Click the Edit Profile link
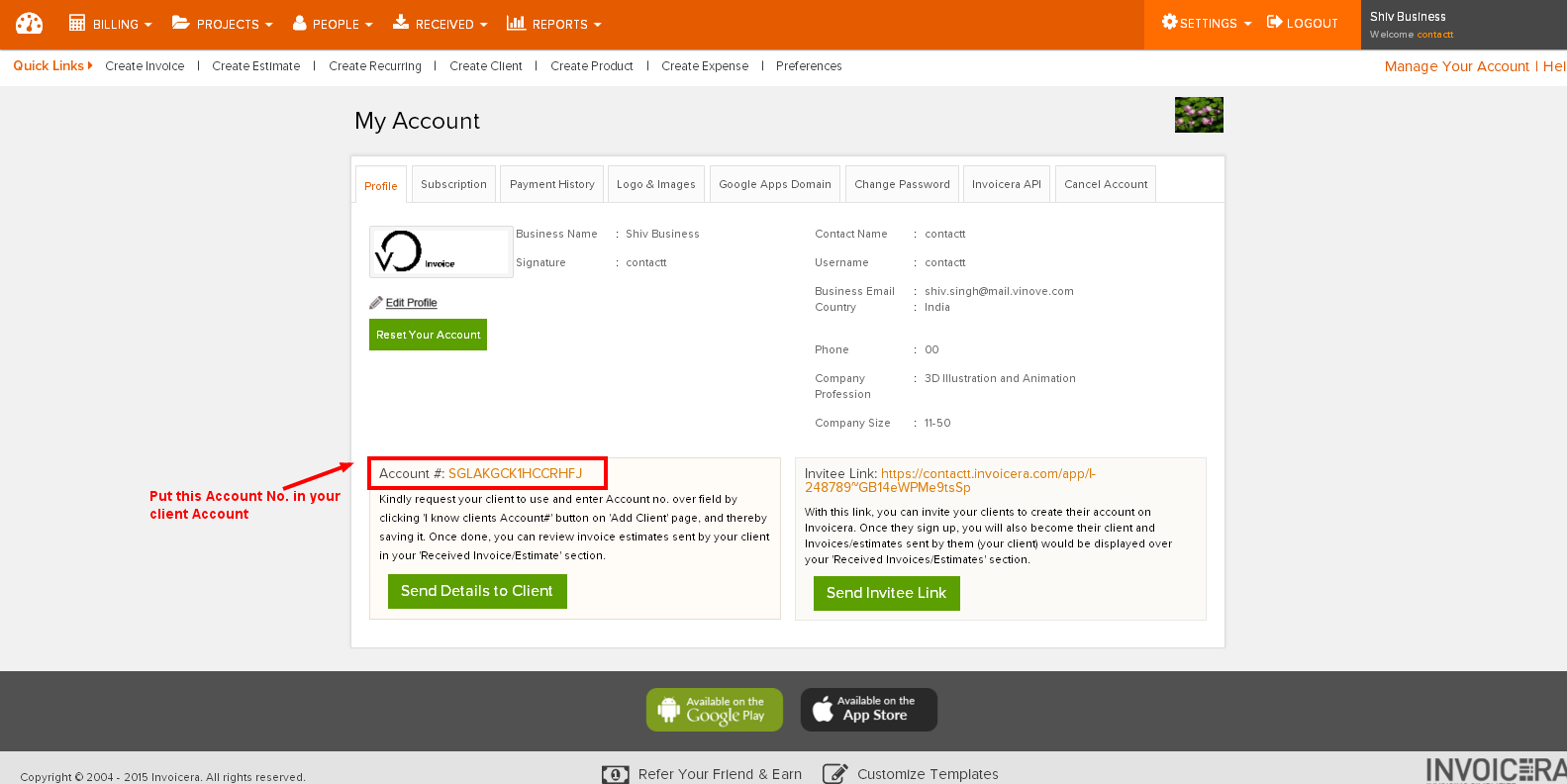This screenshot has width=1567, height=784. 411,303
